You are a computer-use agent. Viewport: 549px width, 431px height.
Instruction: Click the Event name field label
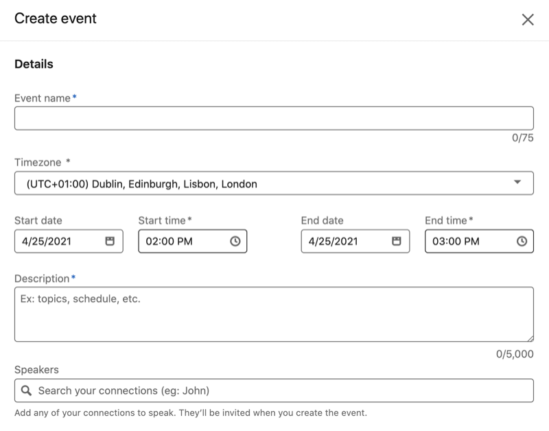[43, 98]
